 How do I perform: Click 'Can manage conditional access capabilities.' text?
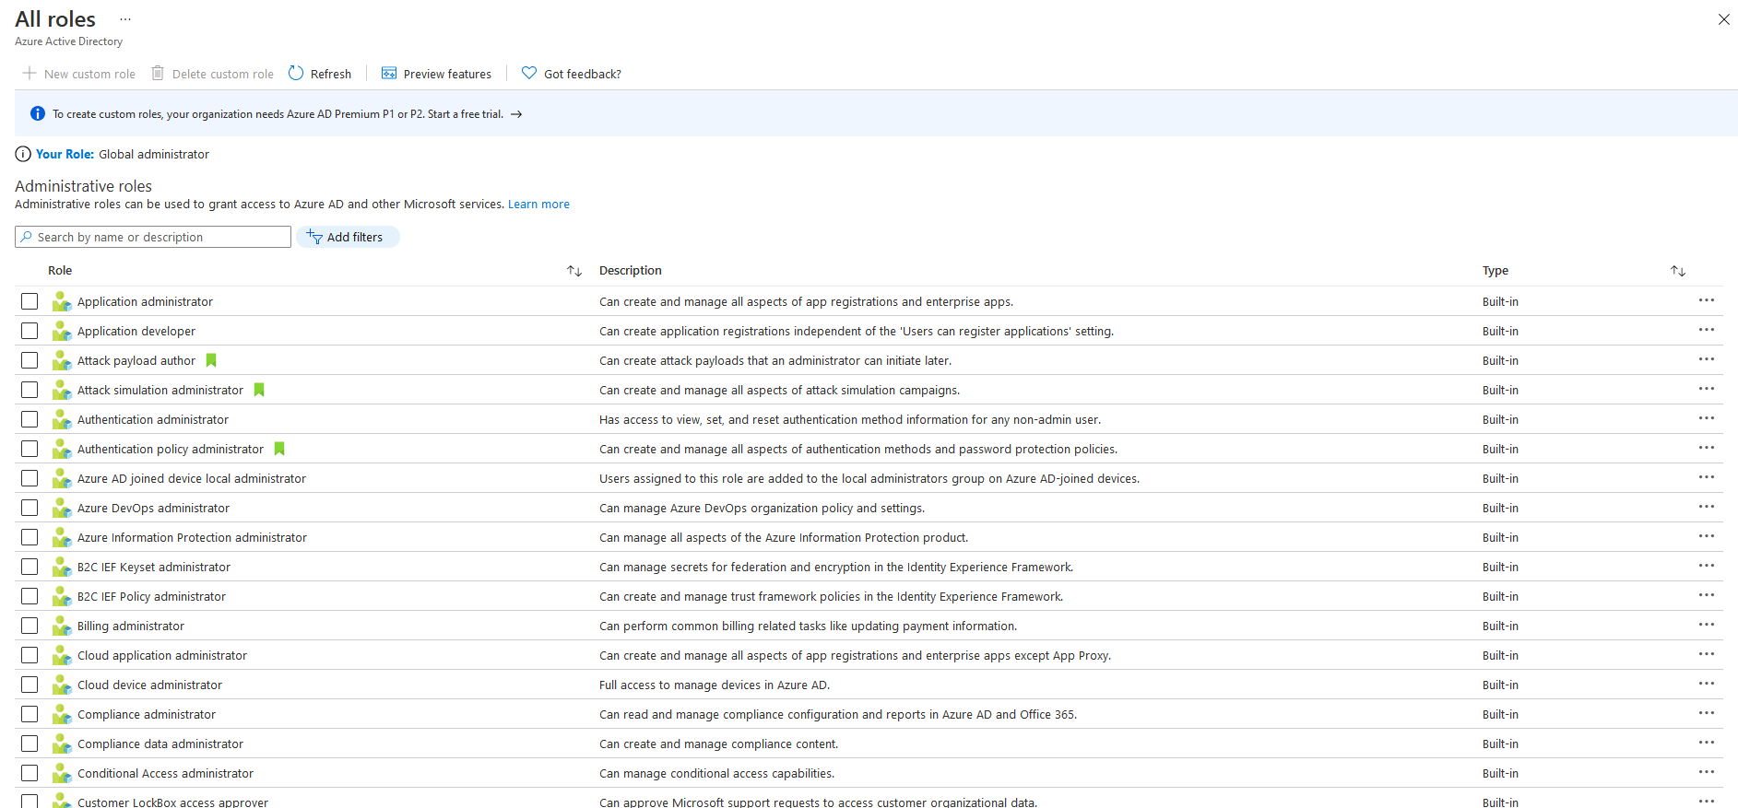coord(716,773)
